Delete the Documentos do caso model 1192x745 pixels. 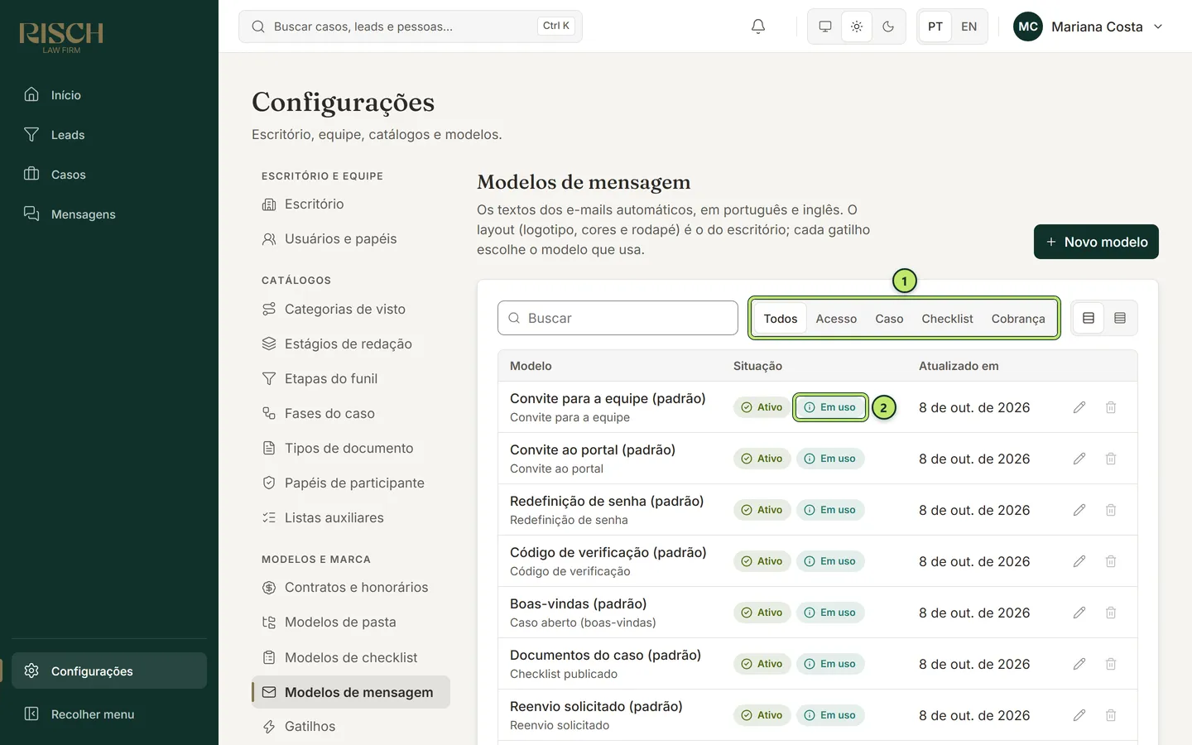click(x=1111, y=664)
